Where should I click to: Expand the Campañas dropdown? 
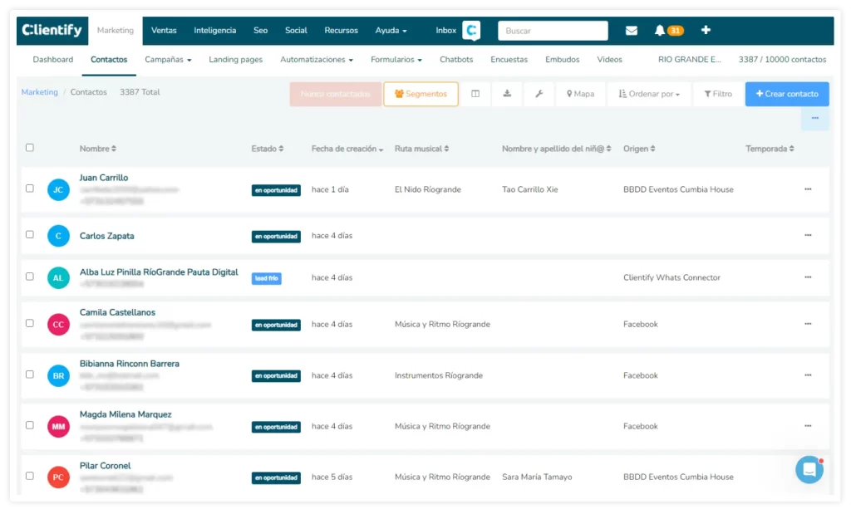click(x=168, y=60)
